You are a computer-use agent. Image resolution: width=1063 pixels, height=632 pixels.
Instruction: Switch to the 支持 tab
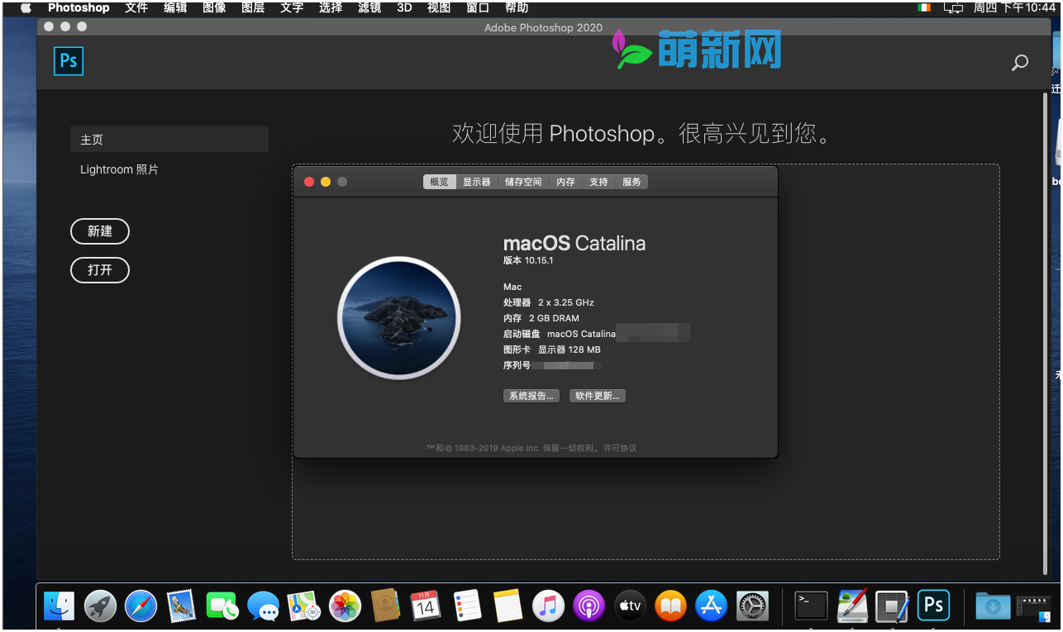[598, 182]
